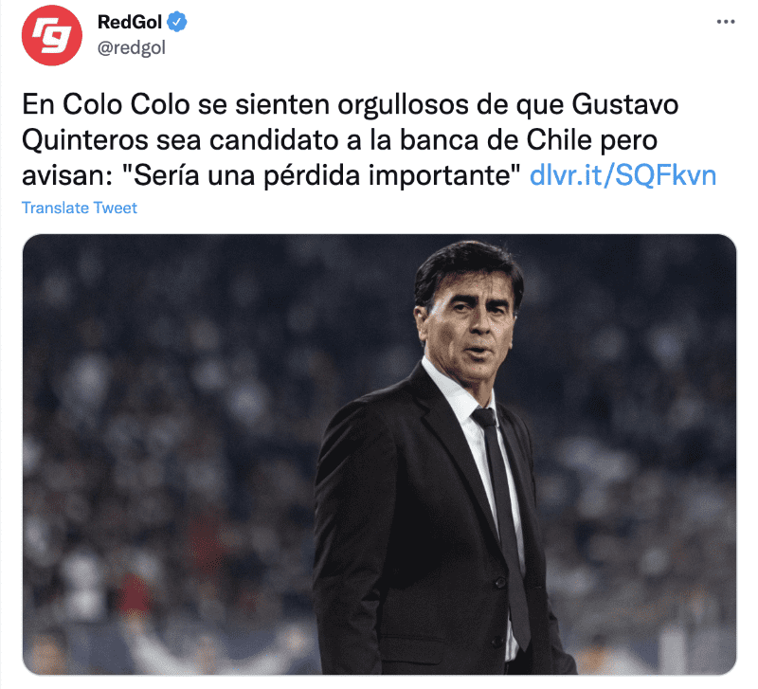Open the RedGol display name
The height and width of the screenshot is (689, 758).
point(130,22)
